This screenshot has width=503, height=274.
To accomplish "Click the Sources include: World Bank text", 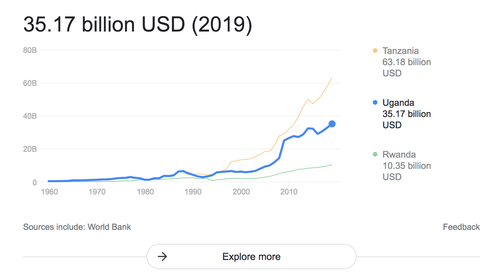I will (77, 227).
